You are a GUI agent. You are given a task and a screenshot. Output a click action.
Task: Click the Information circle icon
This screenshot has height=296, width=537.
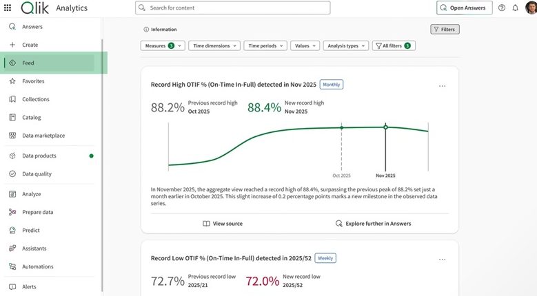(x=146, y=30)
